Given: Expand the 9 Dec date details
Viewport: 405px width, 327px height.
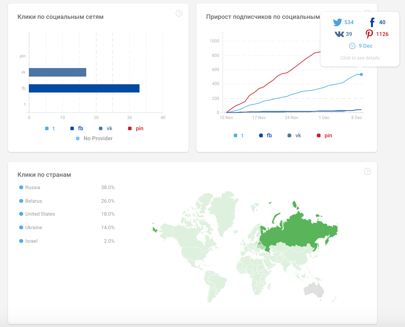Looking at the screenshot, I should click(x=366, y=46).
